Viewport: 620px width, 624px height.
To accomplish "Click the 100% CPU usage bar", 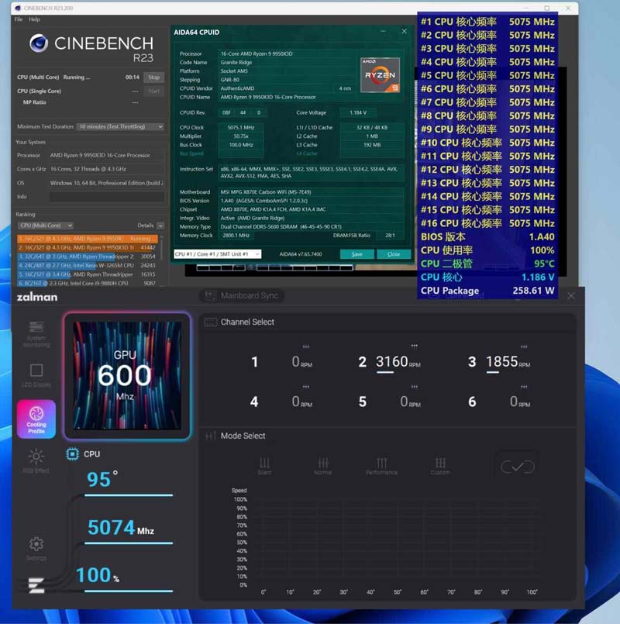I will pyautogui.click(x=129, y=591).
